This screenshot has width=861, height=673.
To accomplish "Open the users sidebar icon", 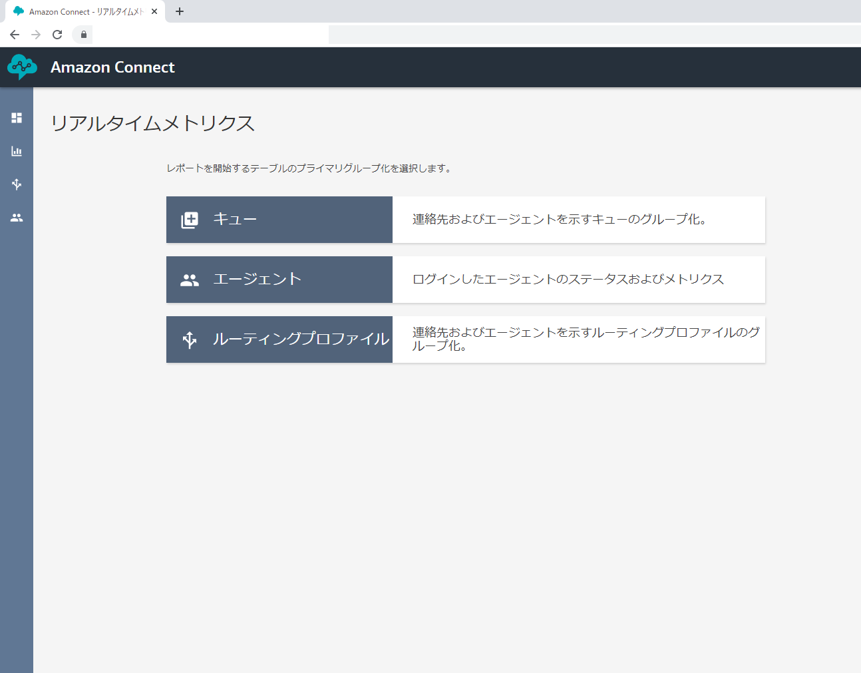I will point(17,218).
